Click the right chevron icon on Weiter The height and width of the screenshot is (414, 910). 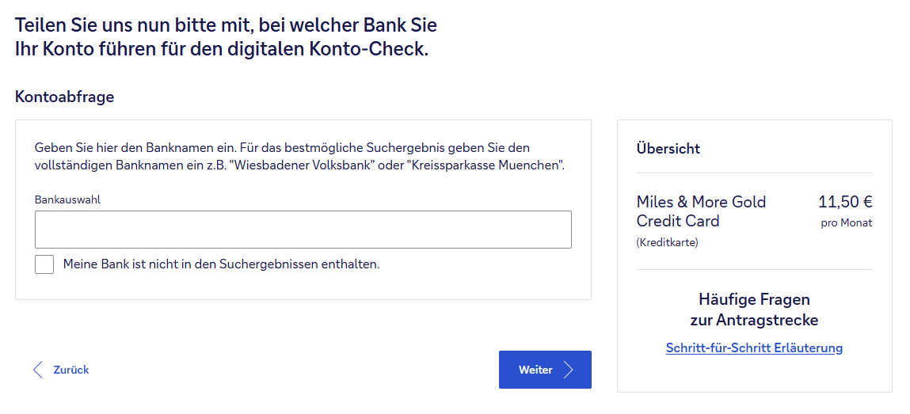pos(568,370)
